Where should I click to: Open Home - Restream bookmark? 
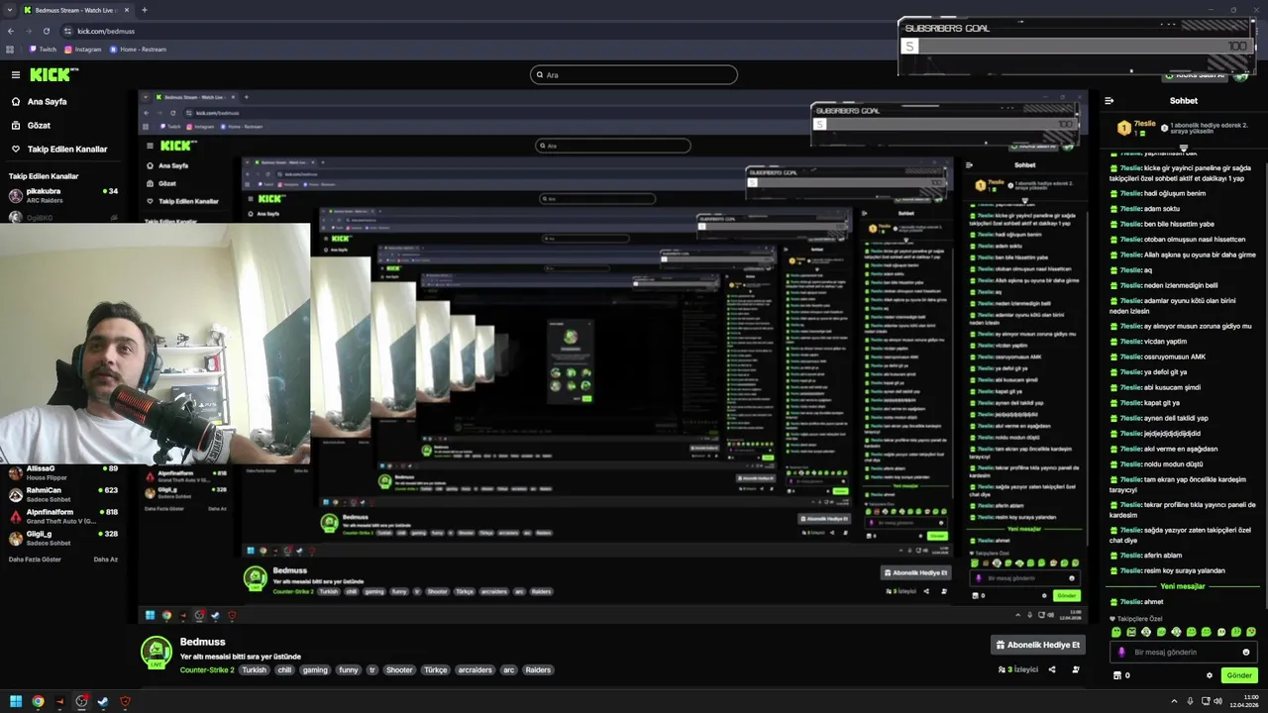coord(138,49)
